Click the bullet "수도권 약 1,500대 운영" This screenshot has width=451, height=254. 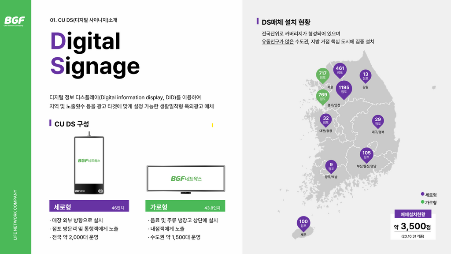(x=174, y=237)
